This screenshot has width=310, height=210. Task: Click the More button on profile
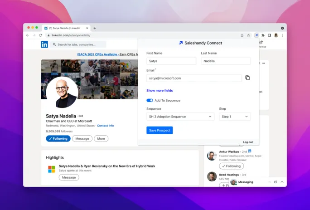tap(101, 138)
